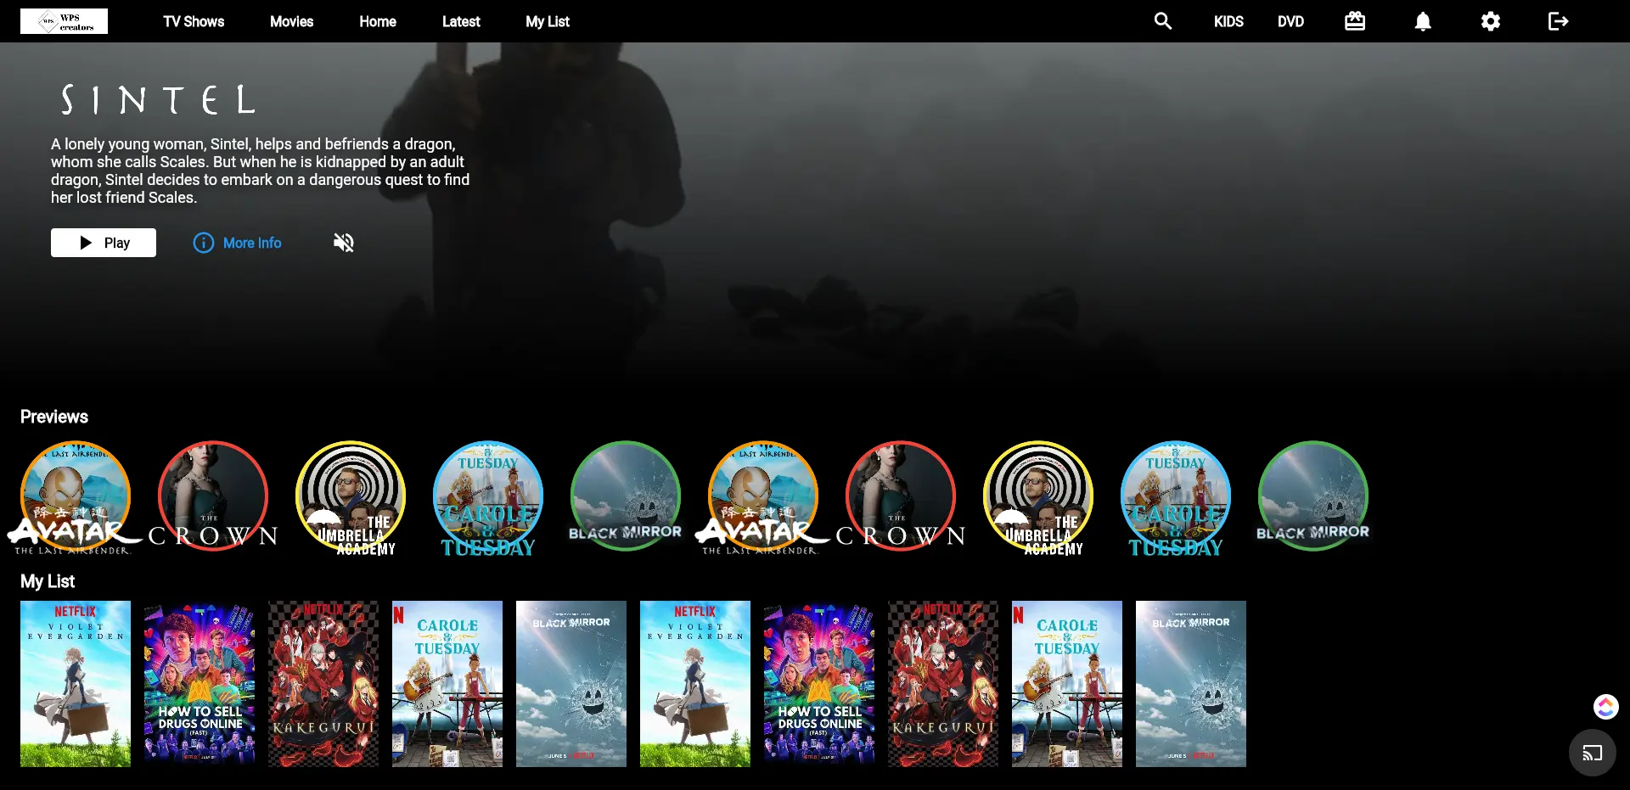Screen dimensions: 1630x790
Task: Open the notifications bell
Action: click(x=1423, y=21)
